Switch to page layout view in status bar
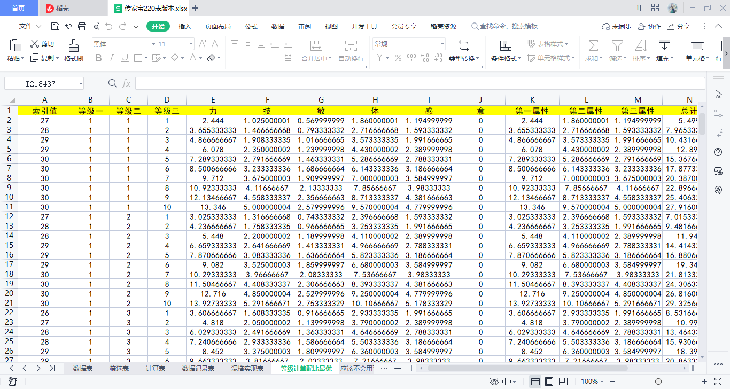The height and width of the screenshot is (389, 730). pos(549,382)
